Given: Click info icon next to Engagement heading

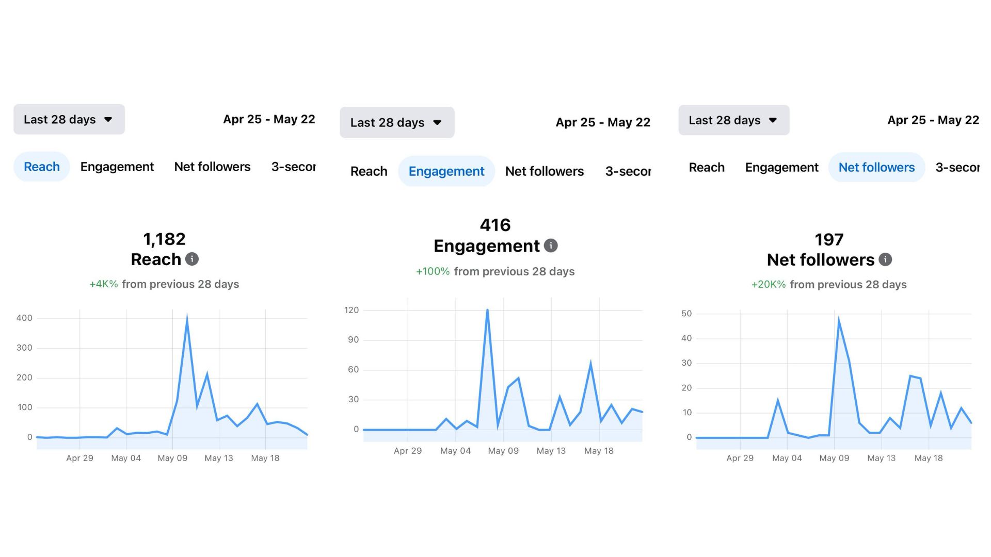Looking at the screenshot, I should [x=551, y=245].
